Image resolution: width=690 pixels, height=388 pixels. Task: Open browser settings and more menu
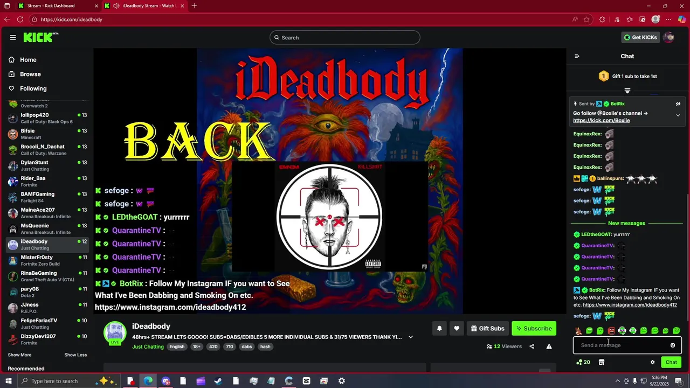coord(669,19)
